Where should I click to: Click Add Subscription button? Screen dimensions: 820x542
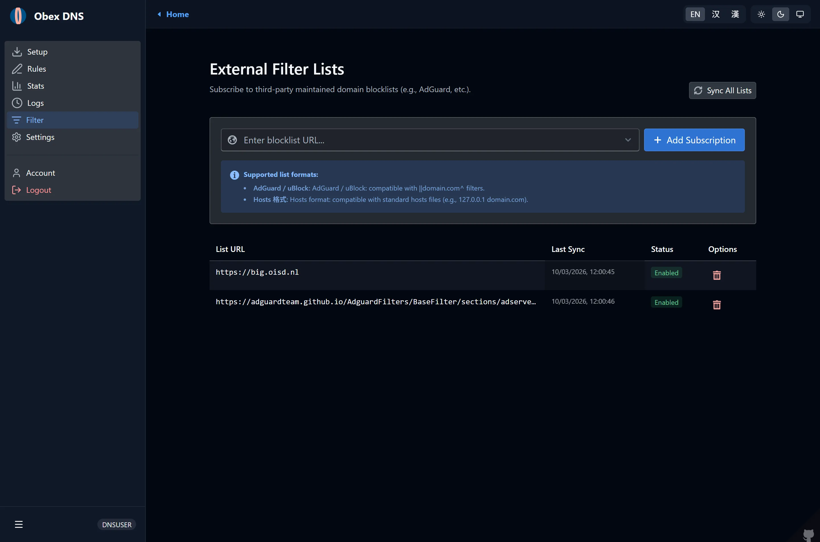[x=694, y=140]
